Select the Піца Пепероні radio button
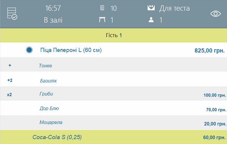The width and height of the screenshot is (227, 144). (x=29, y=50)
